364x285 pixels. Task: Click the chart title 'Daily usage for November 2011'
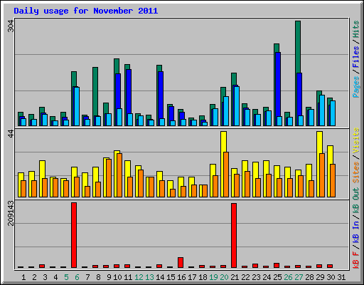(x=86, y=11)
